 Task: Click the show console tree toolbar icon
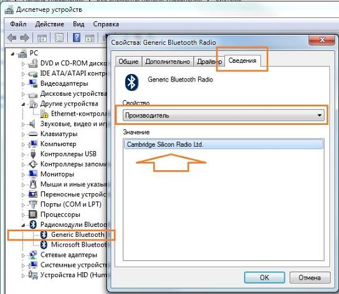tap(42, 38)
